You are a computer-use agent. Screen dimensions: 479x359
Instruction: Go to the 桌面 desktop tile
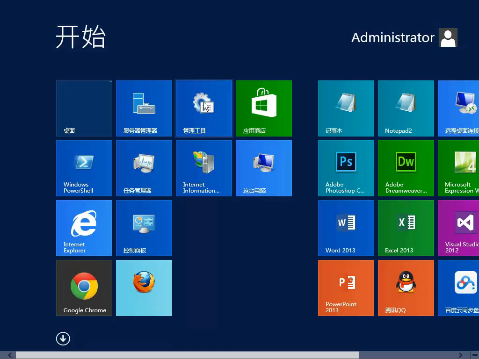pos(84,108)
